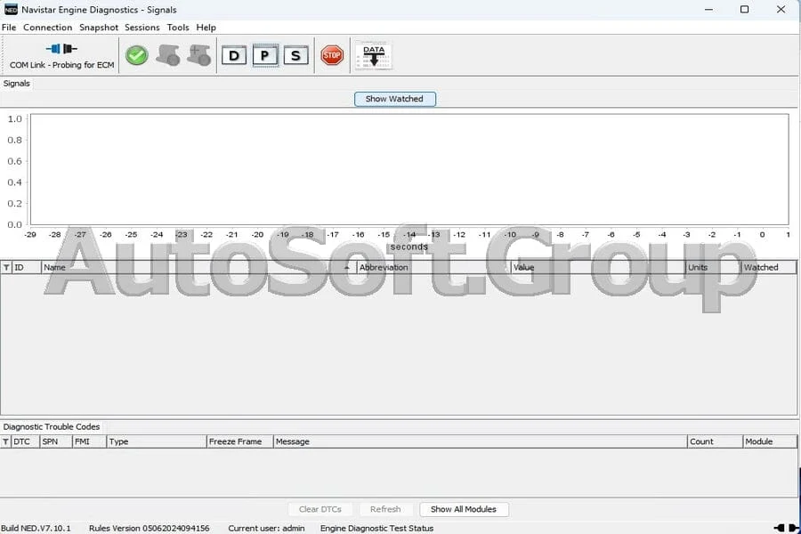Toggle the DTC table filter icon
Viewport: 801px width, 534px height.
5,441
